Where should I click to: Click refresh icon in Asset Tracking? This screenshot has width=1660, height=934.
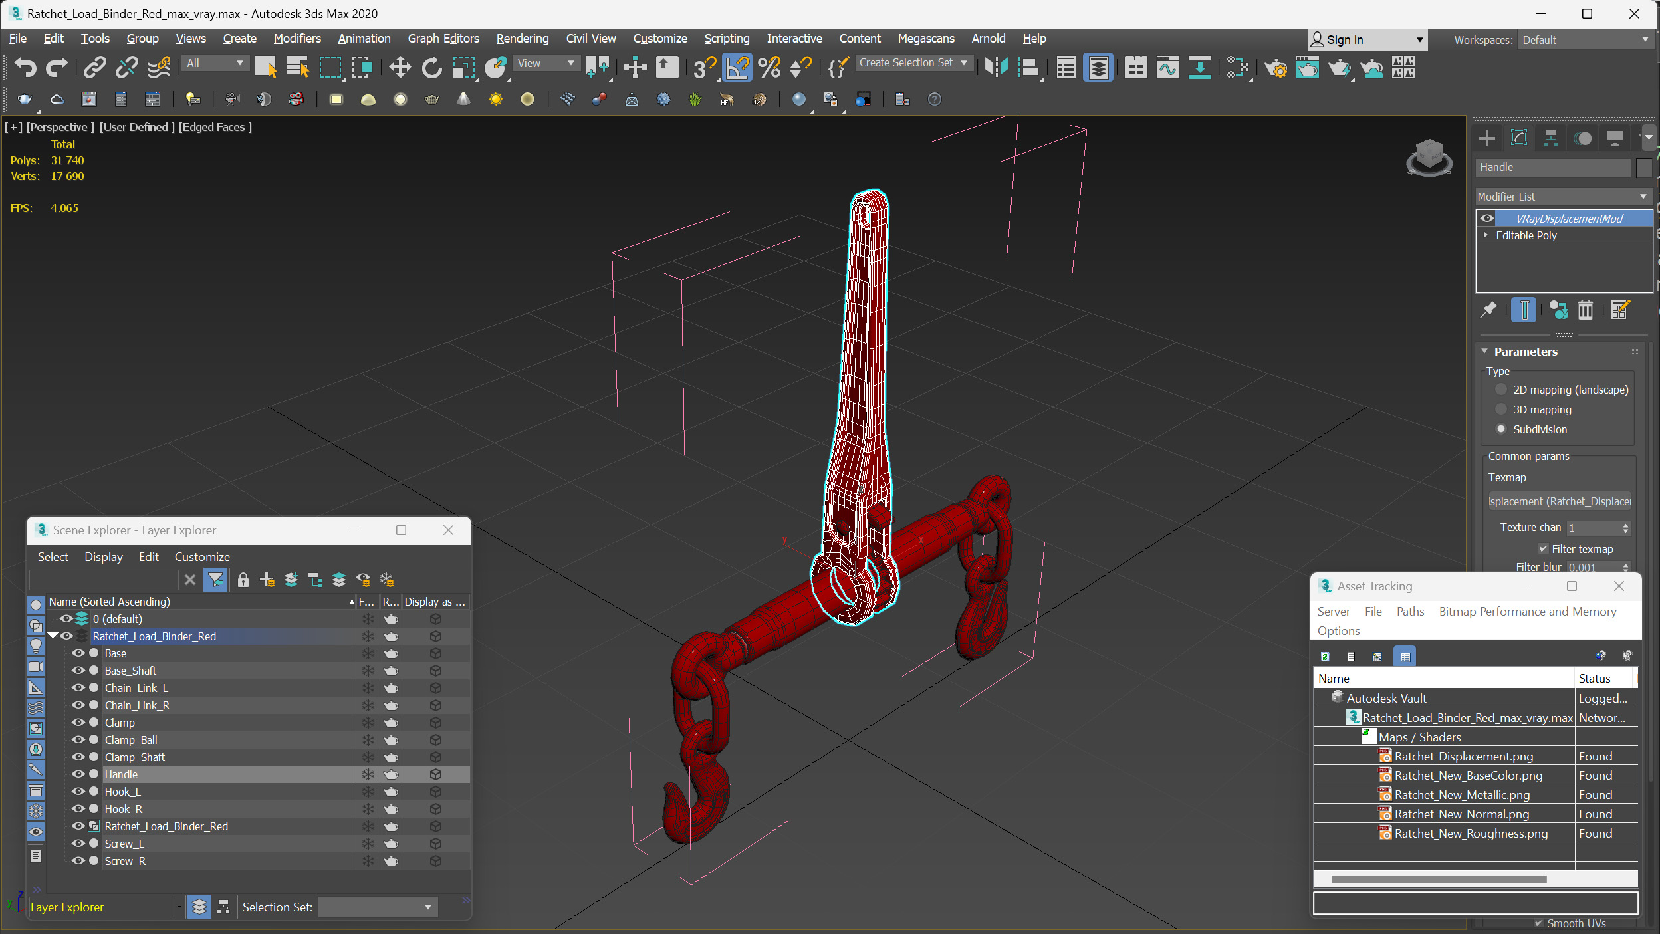point(1325,657)
